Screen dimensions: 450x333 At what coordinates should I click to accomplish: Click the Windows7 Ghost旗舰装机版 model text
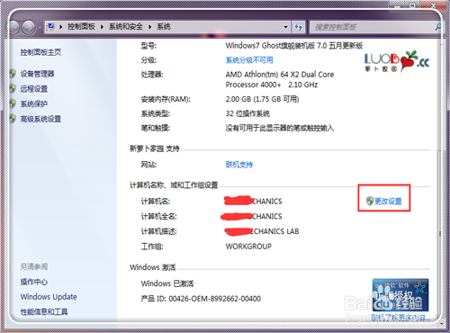point(294,46)
